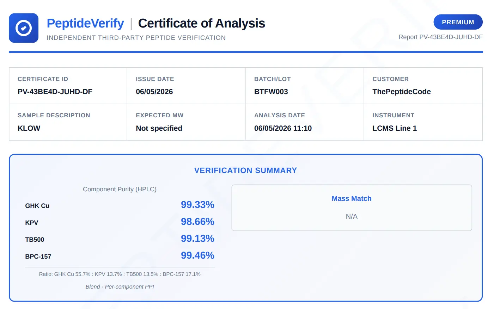This screenshot has width=494, height=309.
Task: Click the BPC-157 purity 99.46% value
Action: pyautogui.click(x=197, y=255)
